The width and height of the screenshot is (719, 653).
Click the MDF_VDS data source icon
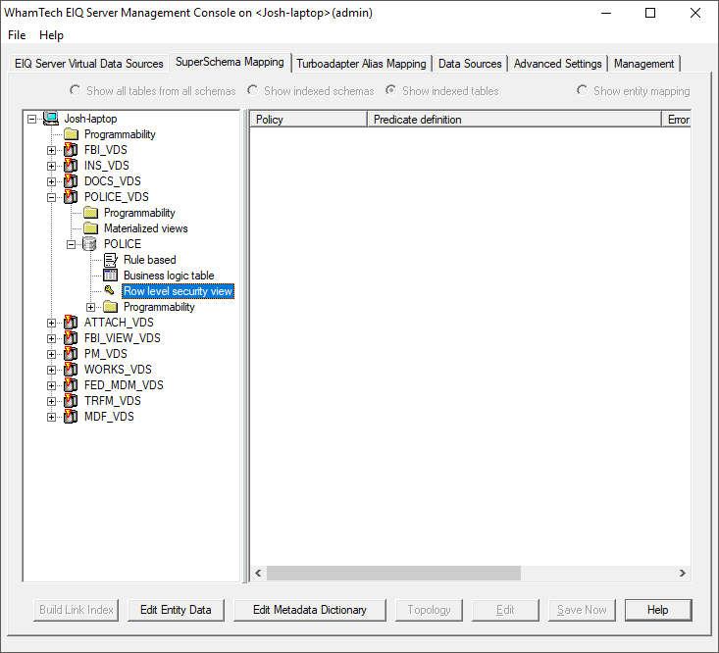(x=71, y=417)
